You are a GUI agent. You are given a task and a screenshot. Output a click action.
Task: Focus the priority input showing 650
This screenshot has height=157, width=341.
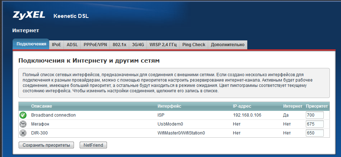click(x=314, y=133)
